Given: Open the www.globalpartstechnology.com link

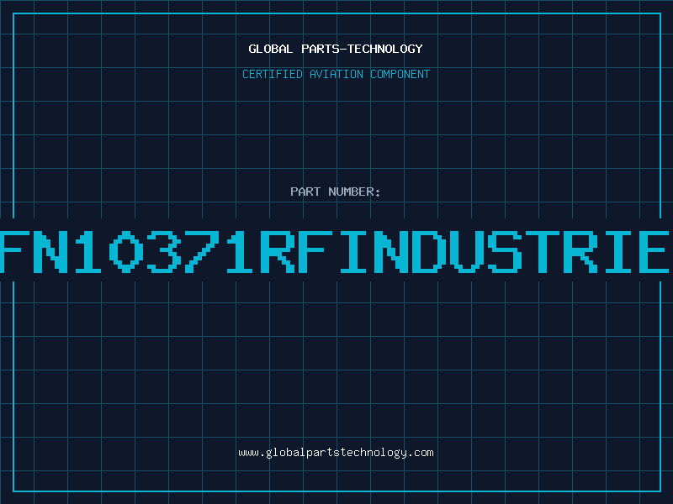Looking at the screenshot, I should (336, 452).
